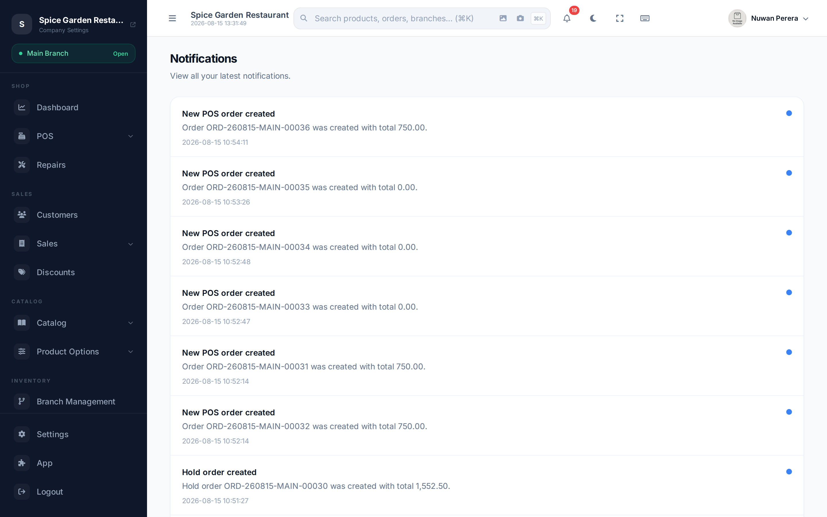Toggle the hamburger menu icon

[172, 18]
